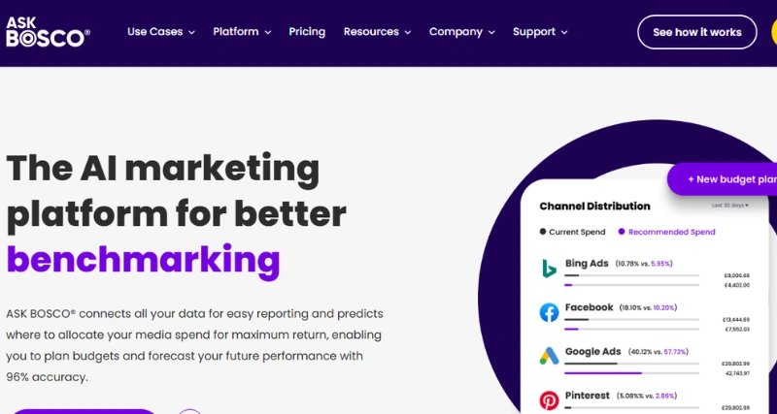Click the purple benchmarking headline word
777x414 pixels.
[143, 259]
